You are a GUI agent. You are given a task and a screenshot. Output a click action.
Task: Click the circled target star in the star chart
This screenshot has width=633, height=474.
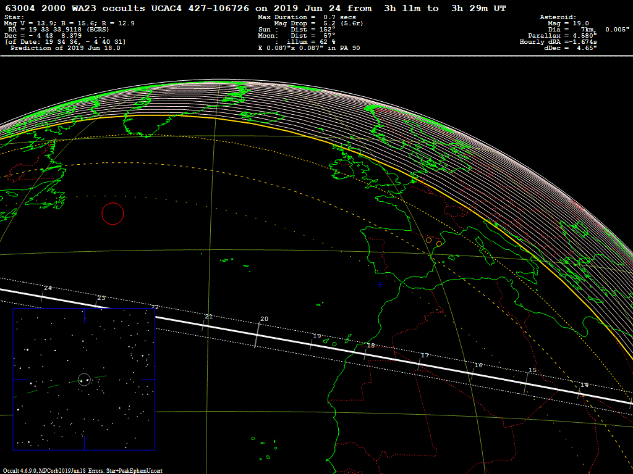pos(84,380)
